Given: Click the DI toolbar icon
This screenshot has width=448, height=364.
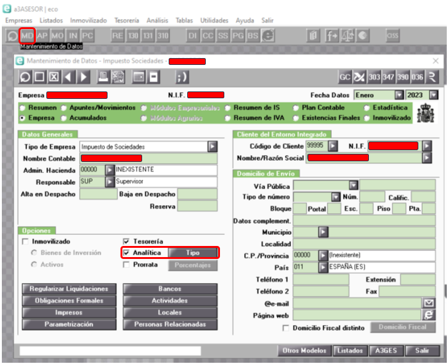Looking at the screenshot, I should pos(193,36).
